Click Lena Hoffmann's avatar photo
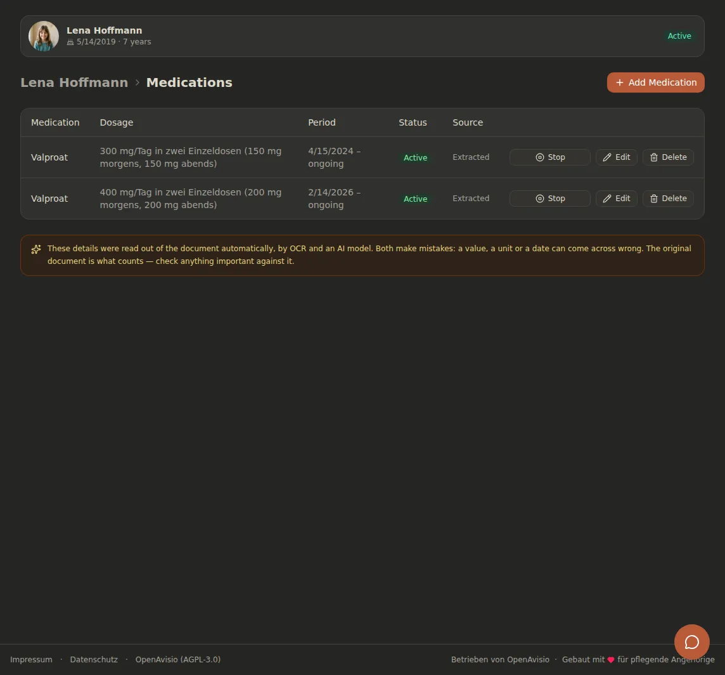Screen dimensions: 725x675 44,36
